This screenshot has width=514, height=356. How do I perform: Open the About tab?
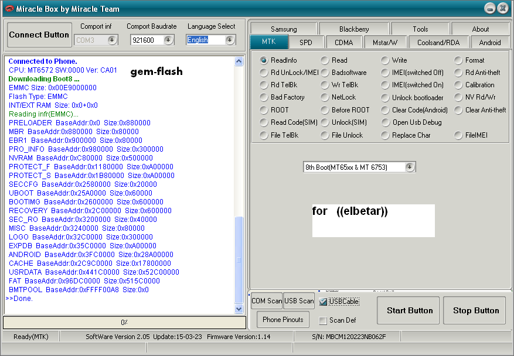481,29
